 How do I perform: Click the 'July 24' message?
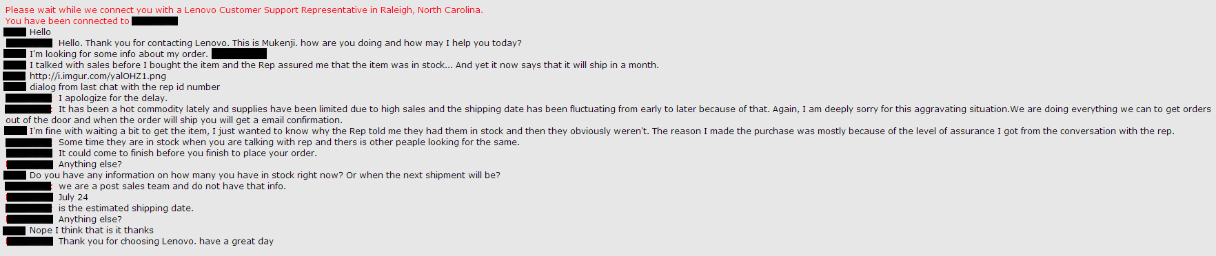click(73, 197)
